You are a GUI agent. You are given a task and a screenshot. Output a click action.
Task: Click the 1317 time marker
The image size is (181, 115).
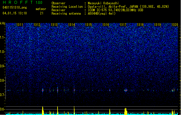tap(123, 25)
